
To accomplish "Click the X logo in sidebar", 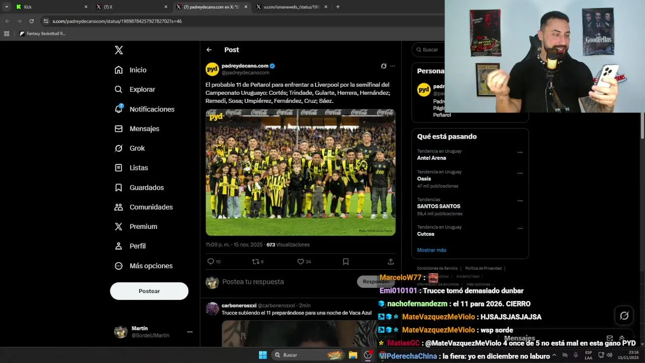I will click(x=119, y=50).
